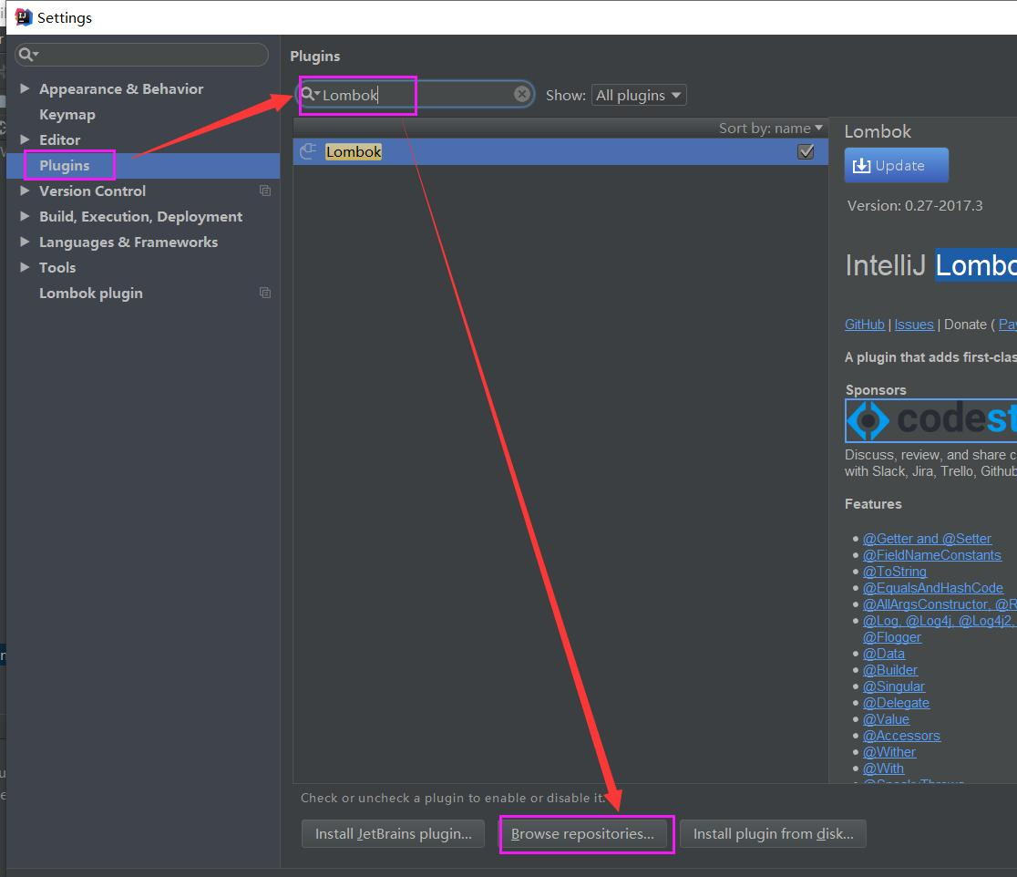Open the Sort by name dropdown
Viewport: 1017px width, 877px height.
click(771, 129)
